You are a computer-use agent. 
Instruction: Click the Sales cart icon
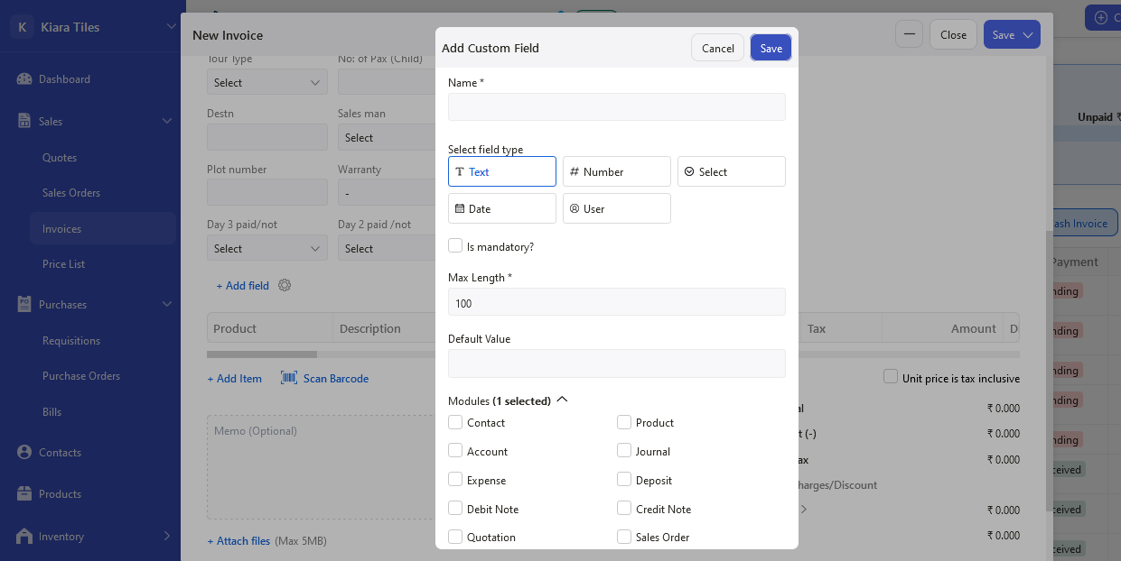(x=24, y=121)
